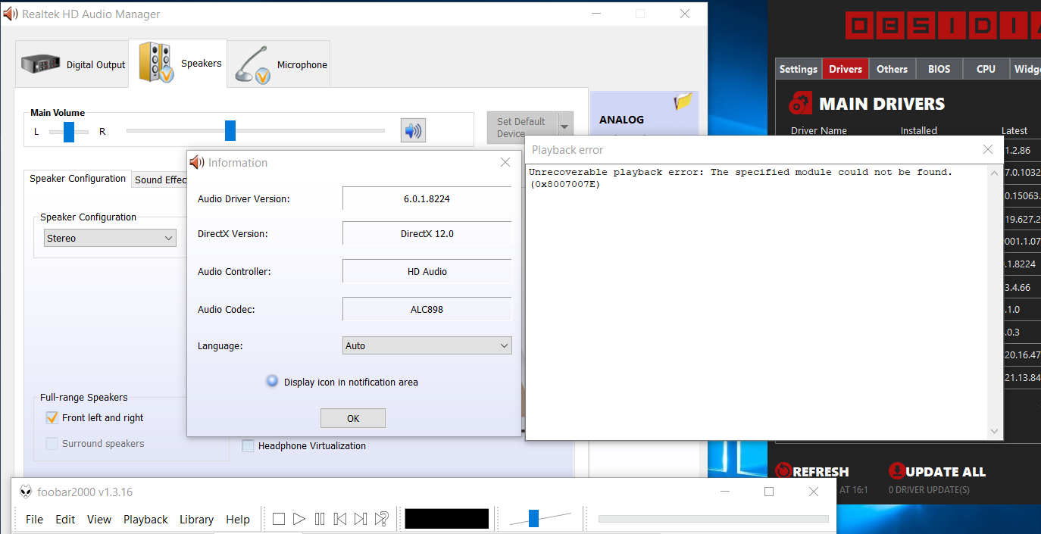Switch to the Sound Effects tab
1041x534 pixels.
point(160,180)
